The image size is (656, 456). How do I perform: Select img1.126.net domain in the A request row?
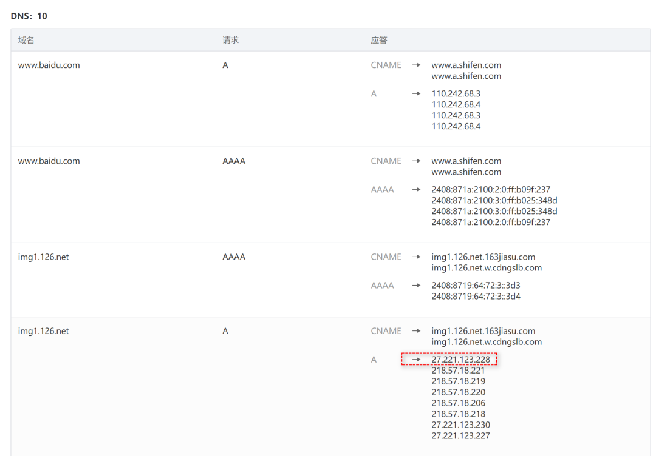[x=43, y=331]
